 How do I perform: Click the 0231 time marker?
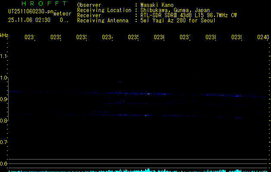point(30,37)
